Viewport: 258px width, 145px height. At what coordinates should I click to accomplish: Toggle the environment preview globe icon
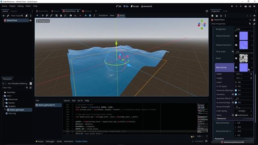(x=90, y=15)
